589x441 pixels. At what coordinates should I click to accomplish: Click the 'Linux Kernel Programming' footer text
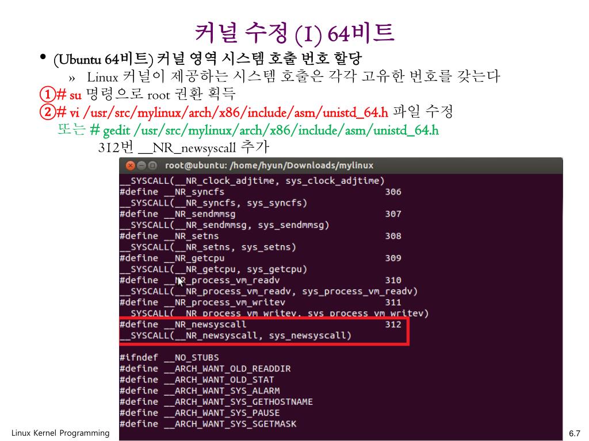[x=60, y=433]
